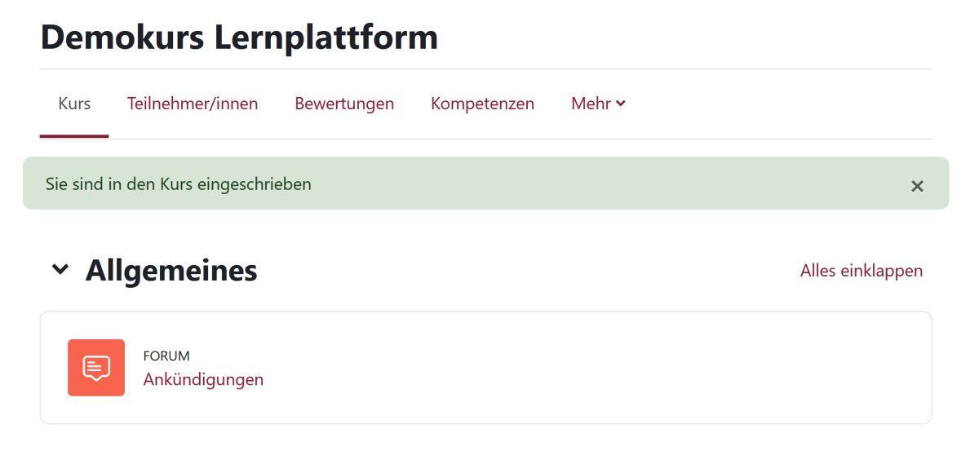The height and width of the screenshot is (469, 979).
Task: Click the white speech-bubble glyph in the forum tile
Action: [96, 367]
